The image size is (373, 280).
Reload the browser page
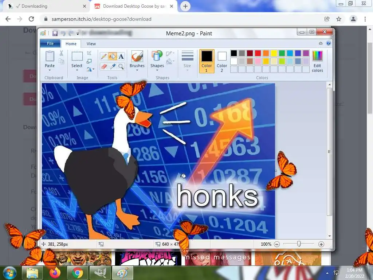pyautogui.click(x=31, y=19)
